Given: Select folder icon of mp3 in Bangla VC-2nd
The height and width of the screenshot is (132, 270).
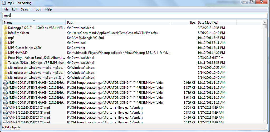Looking at the screenshot, I should [5, 38].
